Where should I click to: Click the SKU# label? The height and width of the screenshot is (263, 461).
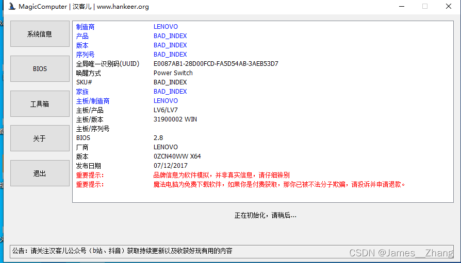point(84,82)
